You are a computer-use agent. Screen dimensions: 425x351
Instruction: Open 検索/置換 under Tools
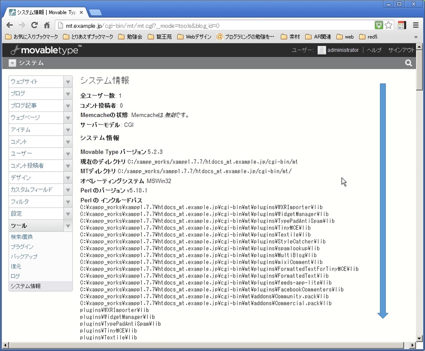(x=21, y=237)
